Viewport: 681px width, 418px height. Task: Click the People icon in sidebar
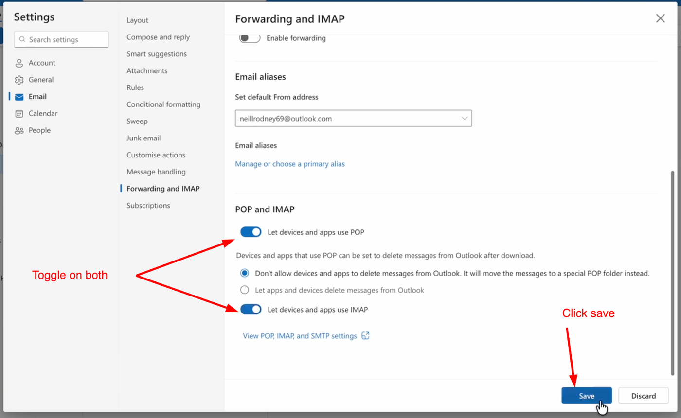pos(19,131)
